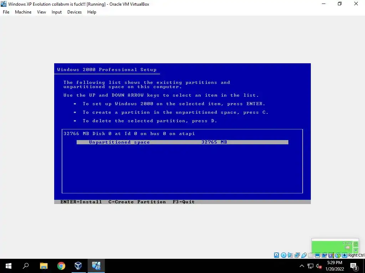Open the Windows Start menu

click(9, 266)
